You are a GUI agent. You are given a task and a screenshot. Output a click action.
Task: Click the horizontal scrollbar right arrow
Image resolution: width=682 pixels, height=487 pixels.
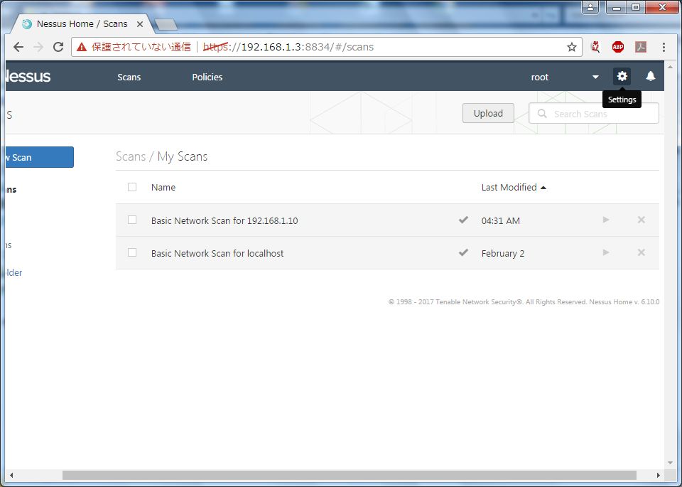(659, 475)
